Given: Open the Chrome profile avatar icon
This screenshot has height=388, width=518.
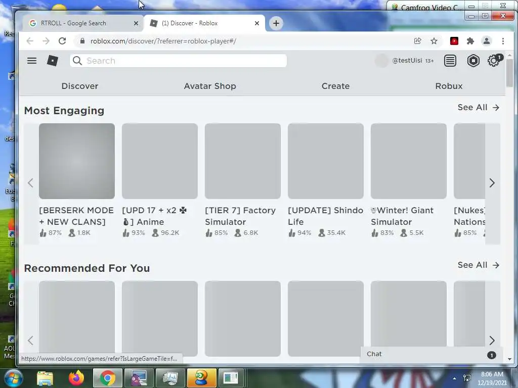Looking at the screenshot, I should click(x=486, y=41).
